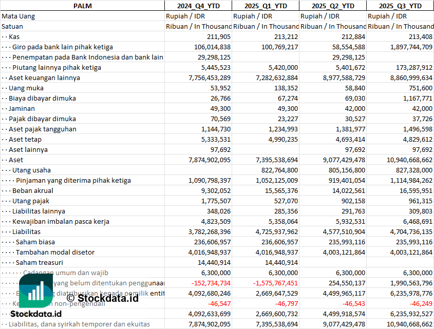Screen dimensions: 434x329
Task: Click cell value 1,496,598
Action: tap(418, 129)
